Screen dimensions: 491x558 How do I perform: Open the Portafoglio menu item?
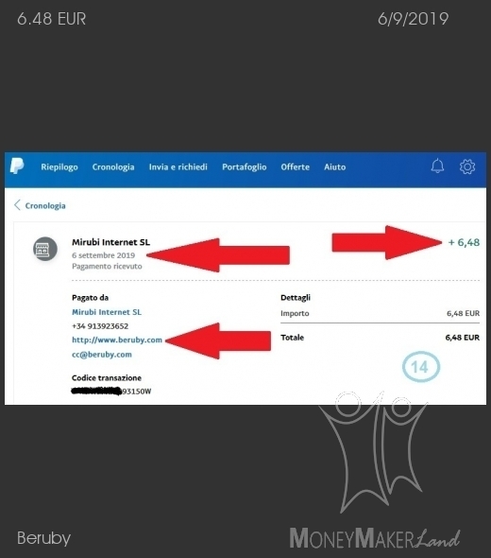pos(244,166)
